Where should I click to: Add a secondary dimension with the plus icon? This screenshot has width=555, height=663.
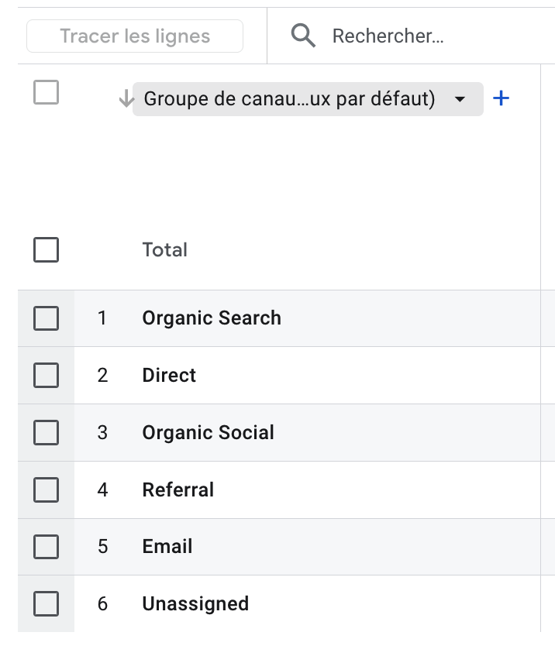click(502, 98)
